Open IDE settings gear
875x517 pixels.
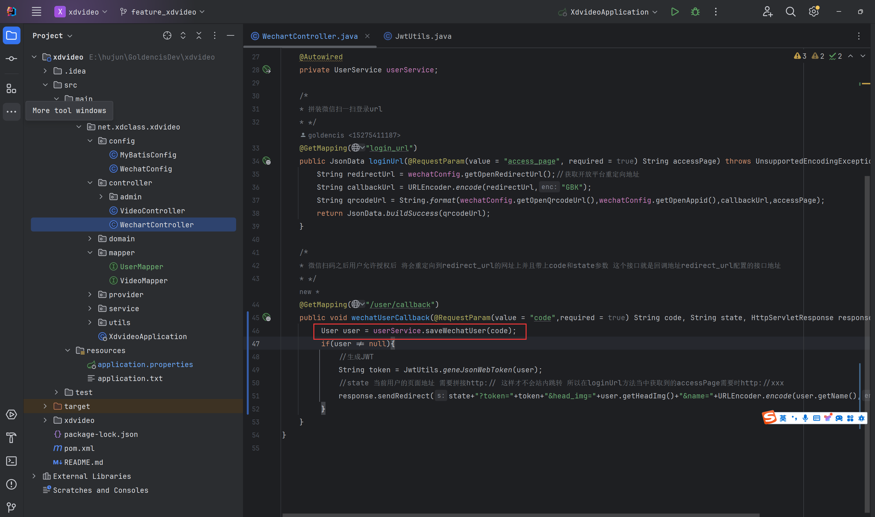pyautogui.click(x=814, y=12)
